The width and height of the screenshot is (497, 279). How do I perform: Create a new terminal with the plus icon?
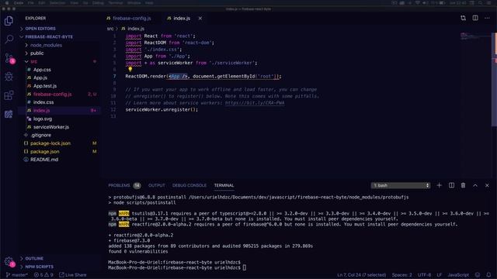[439, 185]
